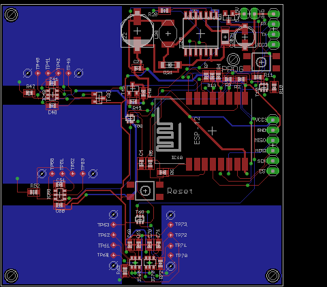The height and width of the screenshot is (287, 327).
Task: Select the TP63 test point pad
Action: point(113,224)
